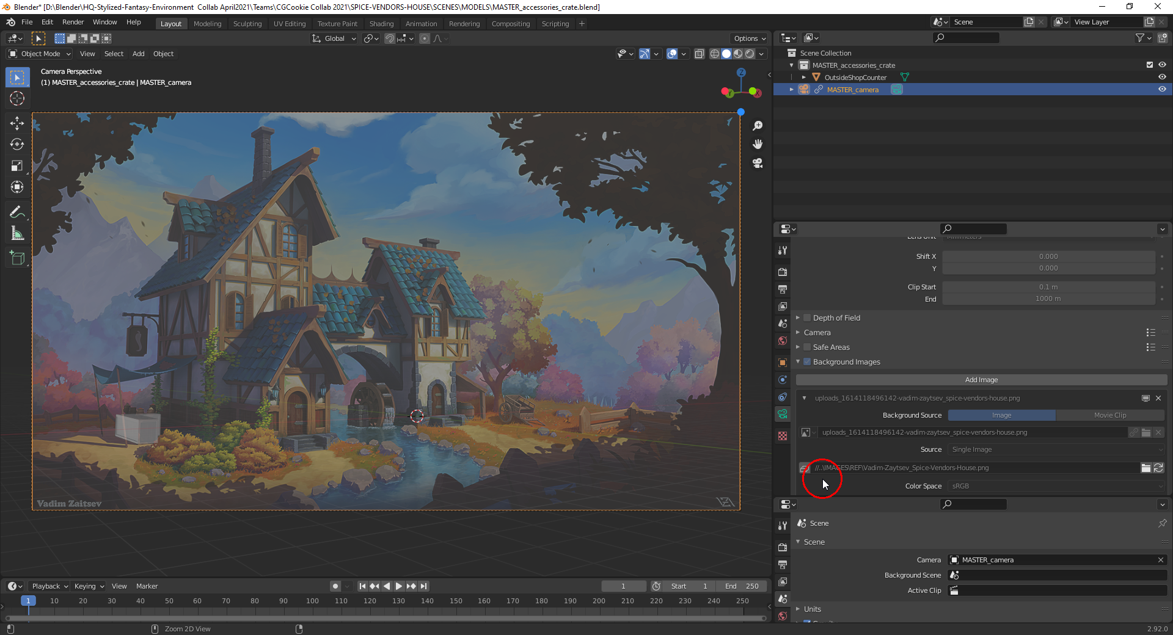
Task: Switch to the Compositing workspace tab
Action: click(511, 24)
